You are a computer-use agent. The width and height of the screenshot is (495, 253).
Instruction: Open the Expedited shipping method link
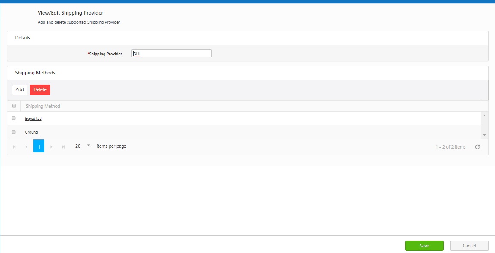coord(33,119)
